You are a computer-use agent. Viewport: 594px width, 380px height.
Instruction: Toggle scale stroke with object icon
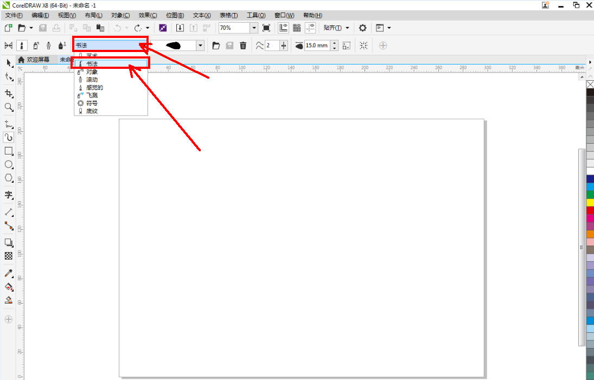tap(346, 46)
